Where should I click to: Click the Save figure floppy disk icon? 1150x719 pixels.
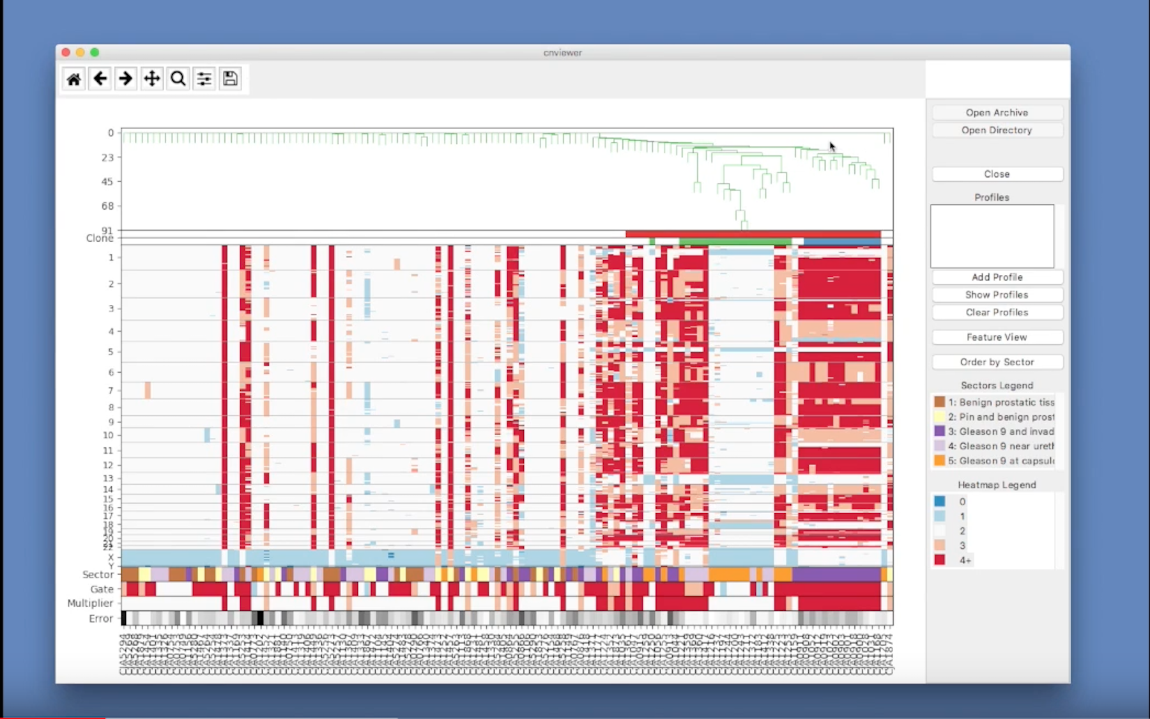coord(230,78)
